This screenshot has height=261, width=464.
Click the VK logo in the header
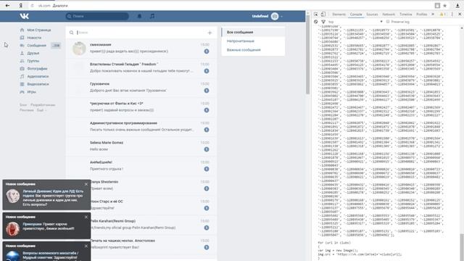(x=24, y=16)
